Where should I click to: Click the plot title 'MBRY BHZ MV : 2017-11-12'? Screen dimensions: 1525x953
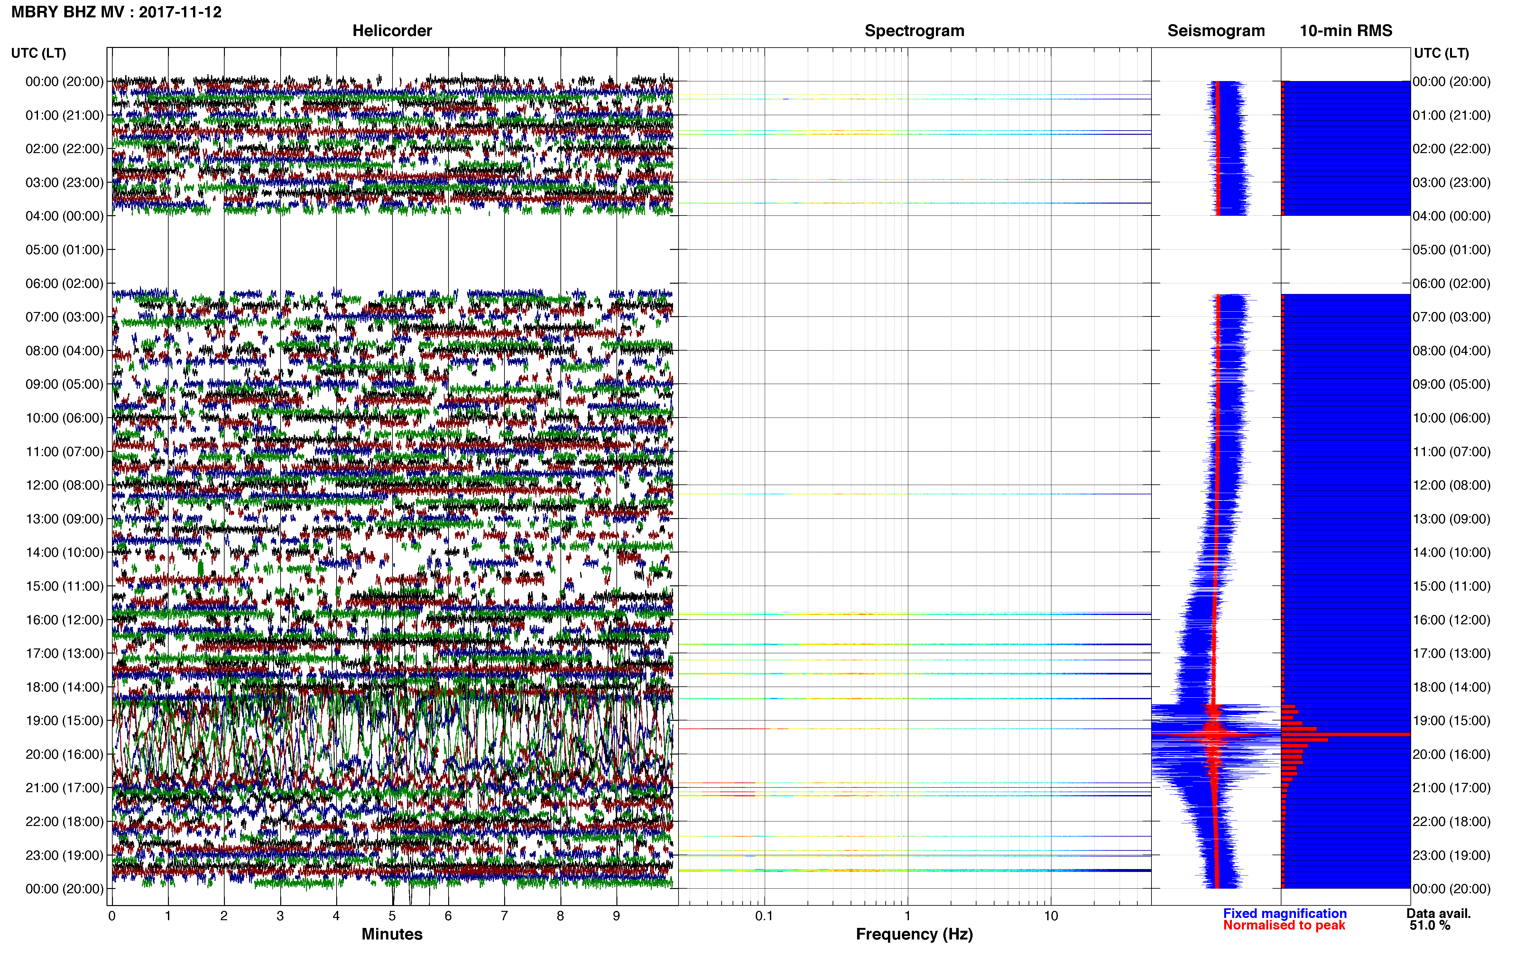point(117,12)
